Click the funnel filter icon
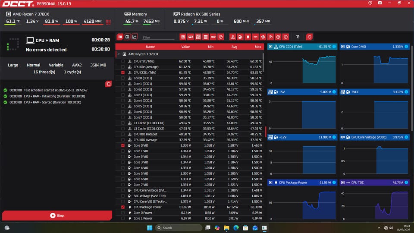Screen dimensions: 414x233 [x=298, y=37]
